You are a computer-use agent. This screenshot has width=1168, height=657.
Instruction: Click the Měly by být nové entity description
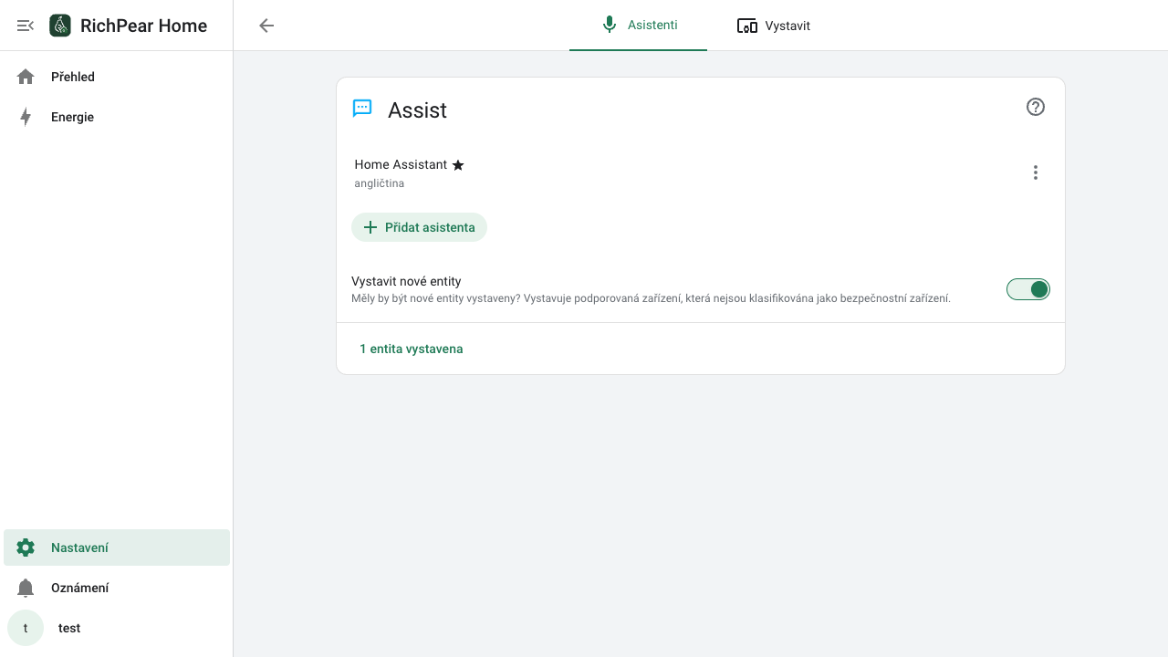pyautogui.click(x=652, y=298)
